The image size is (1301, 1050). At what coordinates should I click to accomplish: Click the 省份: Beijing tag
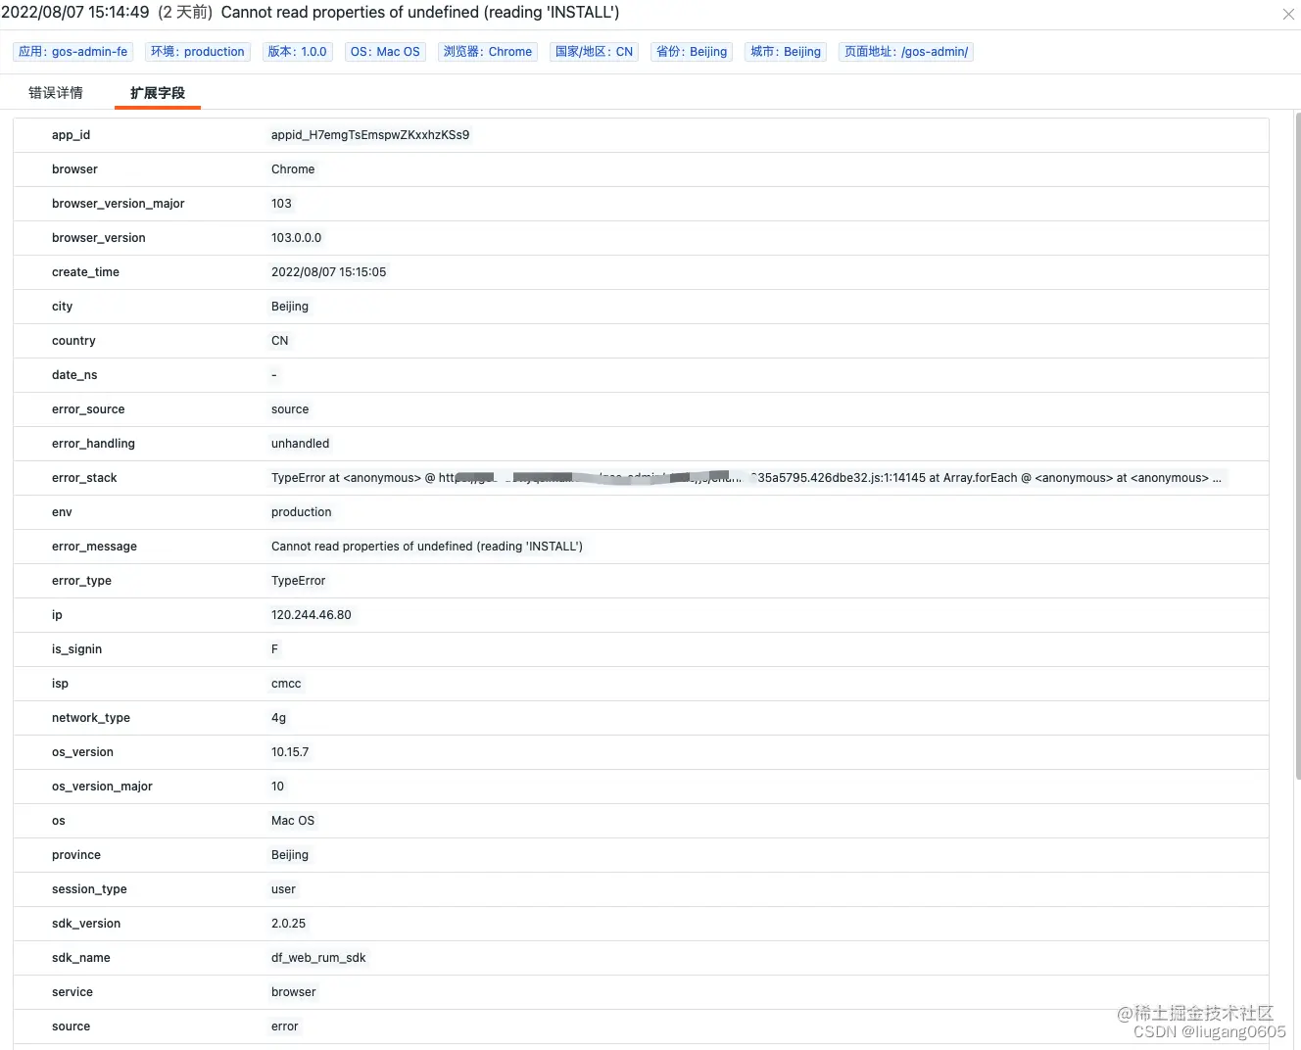tap(692, 52)
